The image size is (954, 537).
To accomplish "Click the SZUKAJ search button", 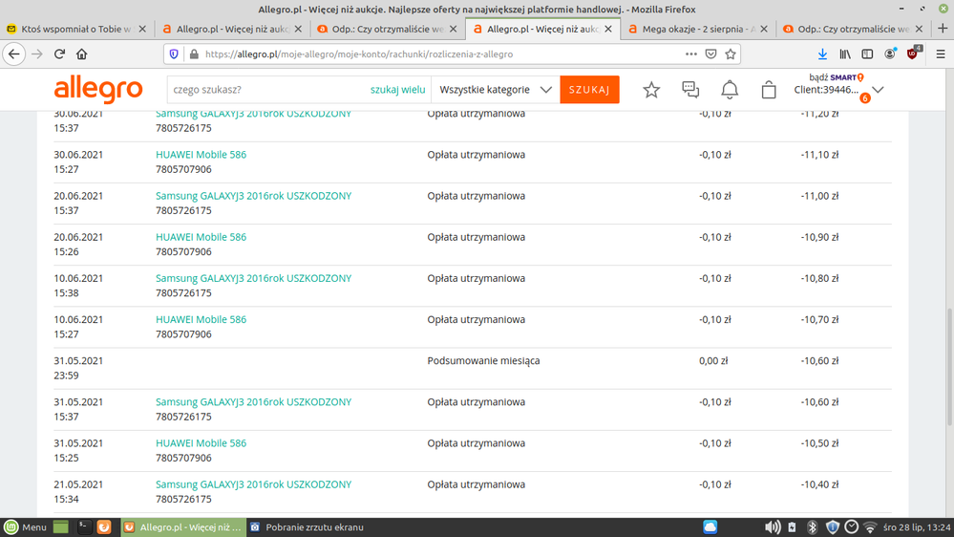I will [589, 90].
